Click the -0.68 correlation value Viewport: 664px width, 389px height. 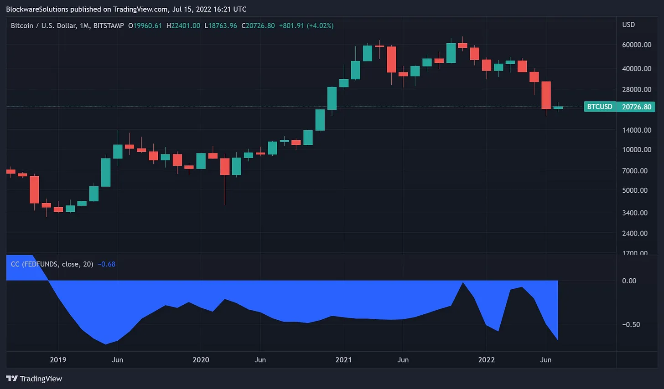(x=106, y=264)
